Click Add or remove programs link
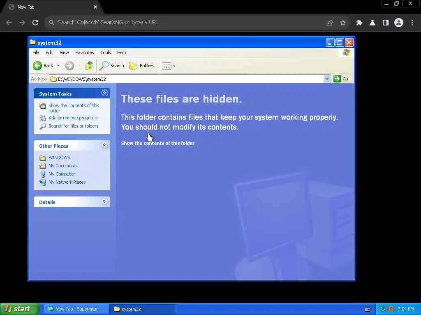 pyautogui.click(x=73, y=118)
